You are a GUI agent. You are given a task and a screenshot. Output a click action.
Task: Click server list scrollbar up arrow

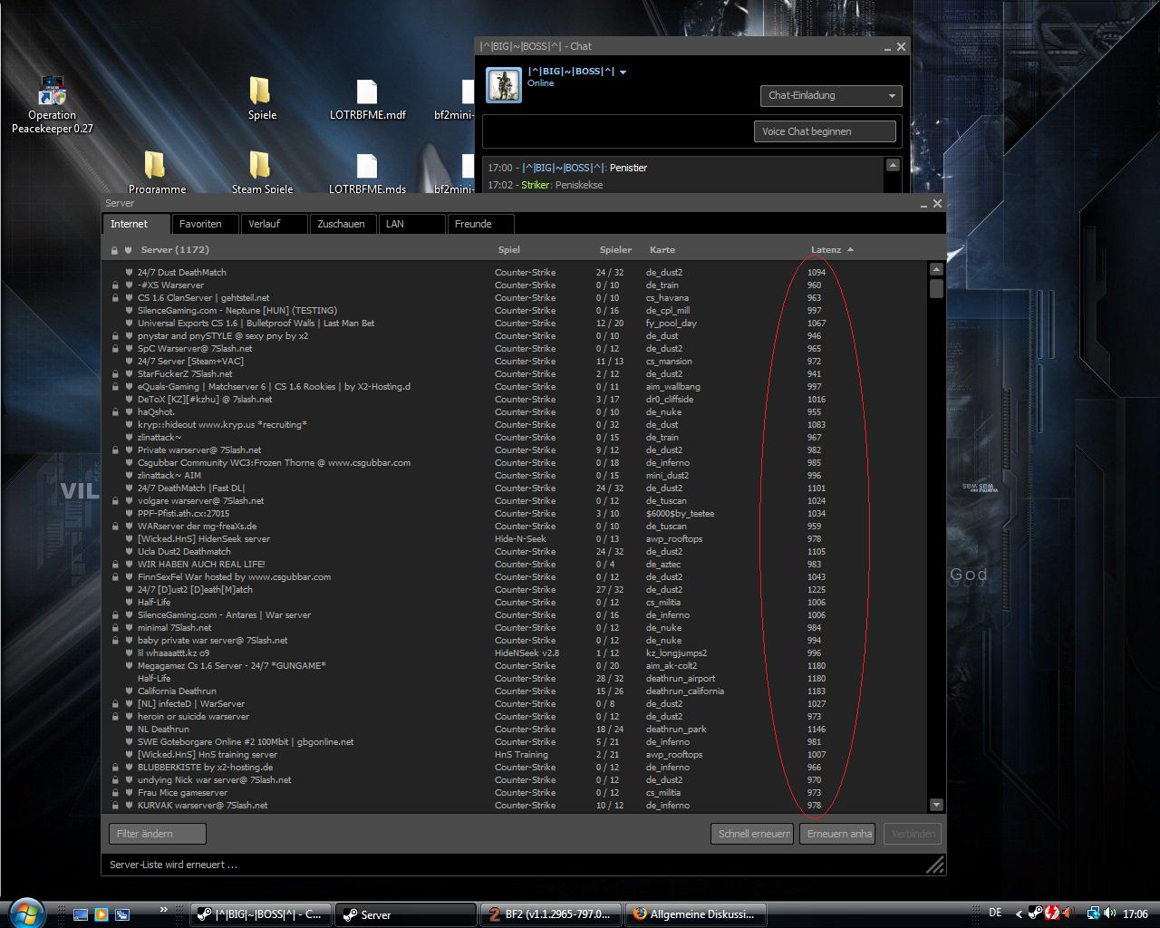click(x=936, y=269)
